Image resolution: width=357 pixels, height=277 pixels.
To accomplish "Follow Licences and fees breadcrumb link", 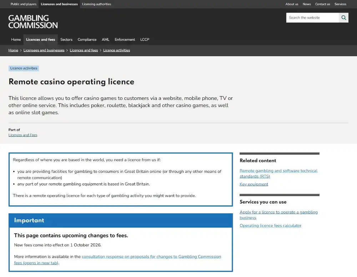I will 84,50.
